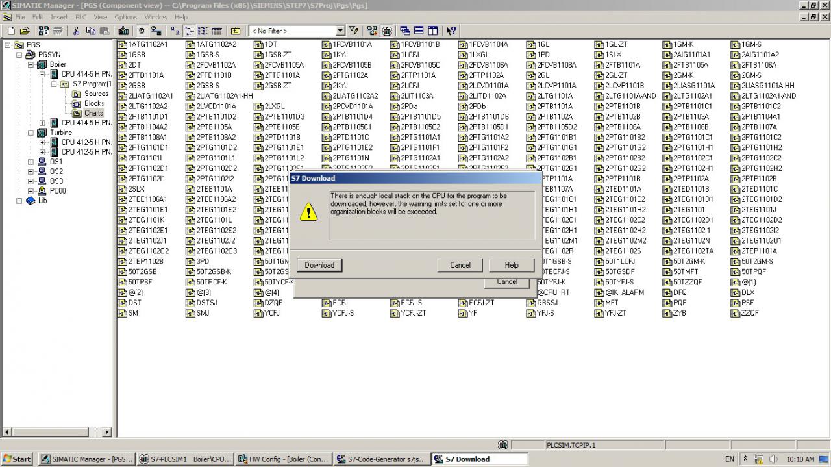Click the Download to PLC toolbar icon

pos(123,31)
